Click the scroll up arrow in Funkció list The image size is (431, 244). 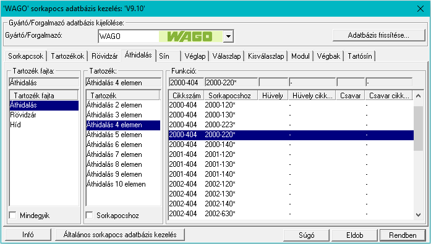pyautogui.click(x=419, y=96)
